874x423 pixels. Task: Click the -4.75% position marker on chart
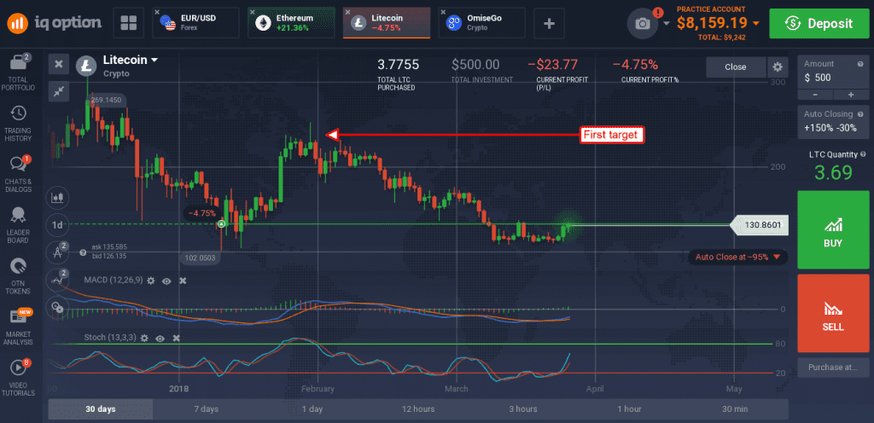click(201, 213)
